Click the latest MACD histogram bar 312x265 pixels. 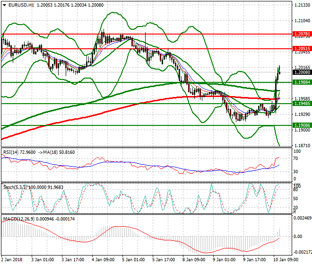point(279,232)
